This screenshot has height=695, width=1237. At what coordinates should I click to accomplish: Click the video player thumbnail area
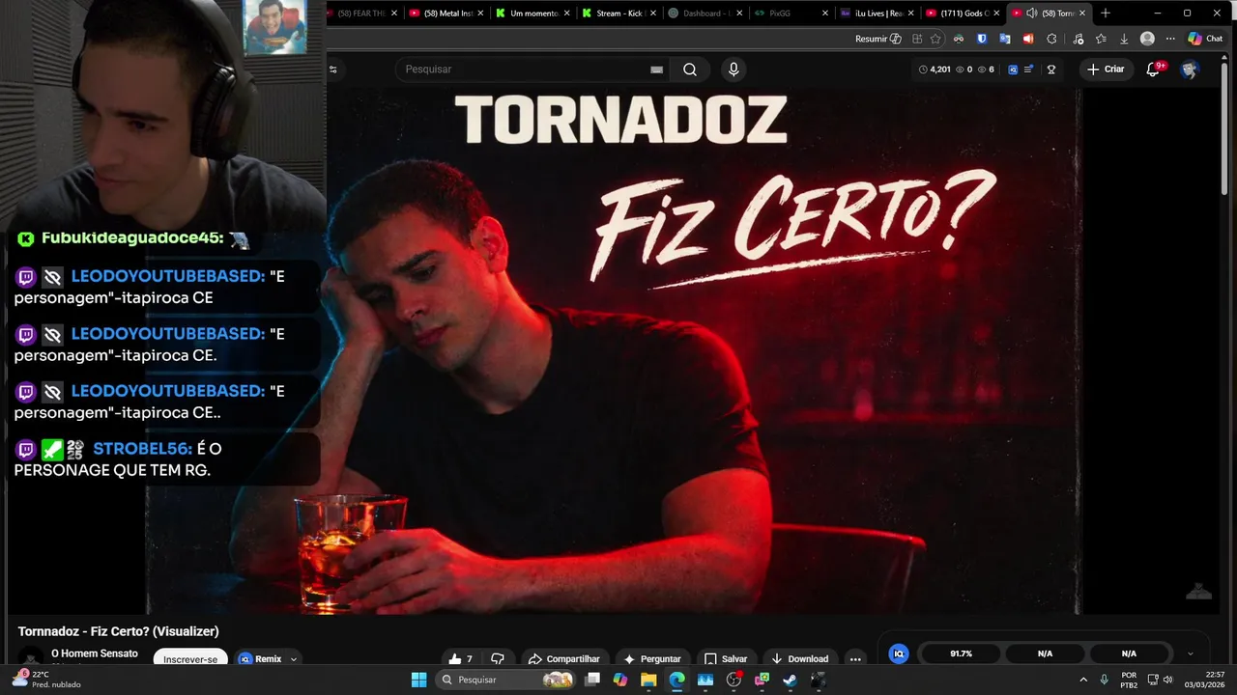point(613,352)
